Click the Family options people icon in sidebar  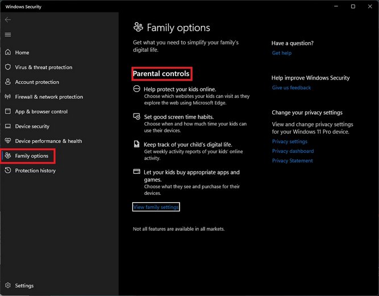click(x=8, y=156)
